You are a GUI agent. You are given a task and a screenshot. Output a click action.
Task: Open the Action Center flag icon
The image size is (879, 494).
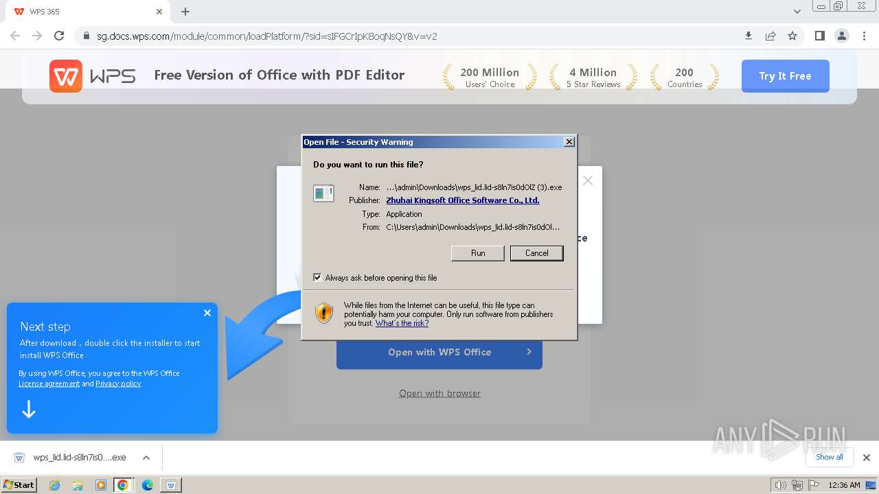click(x=813, y=485)
